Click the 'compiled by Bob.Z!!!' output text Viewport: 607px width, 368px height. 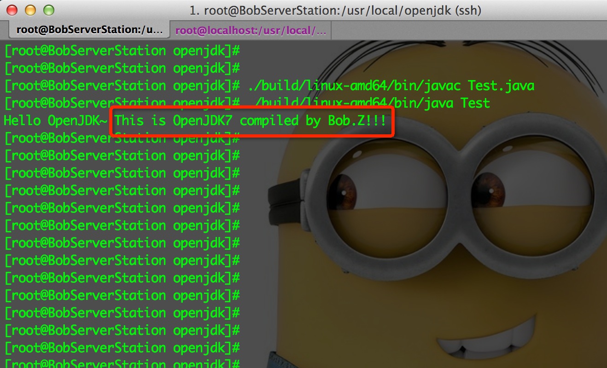(313, 121)
